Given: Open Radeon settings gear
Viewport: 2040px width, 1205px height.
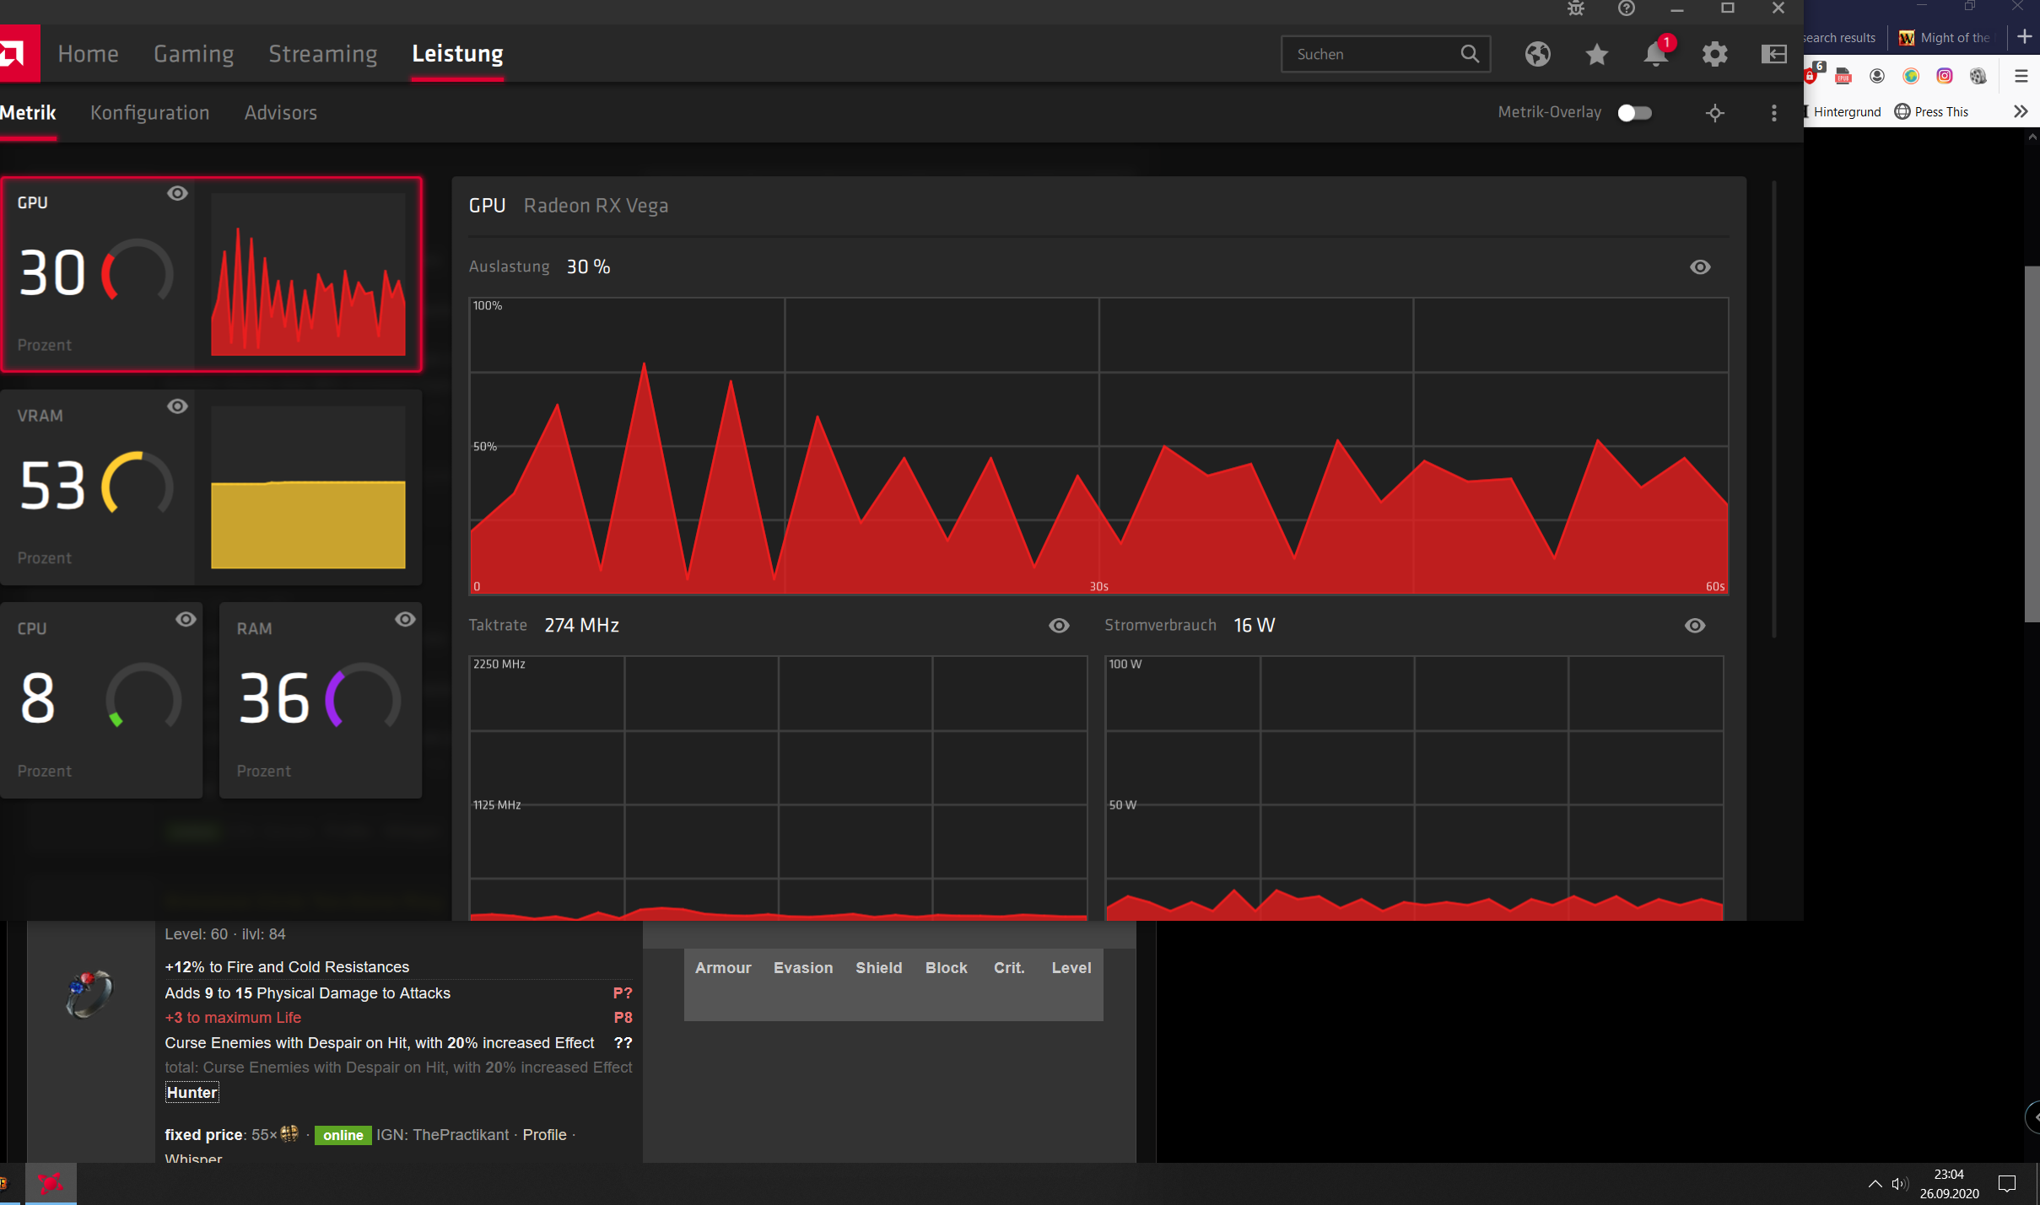Looking at the screenshot, I should 1714,54.
